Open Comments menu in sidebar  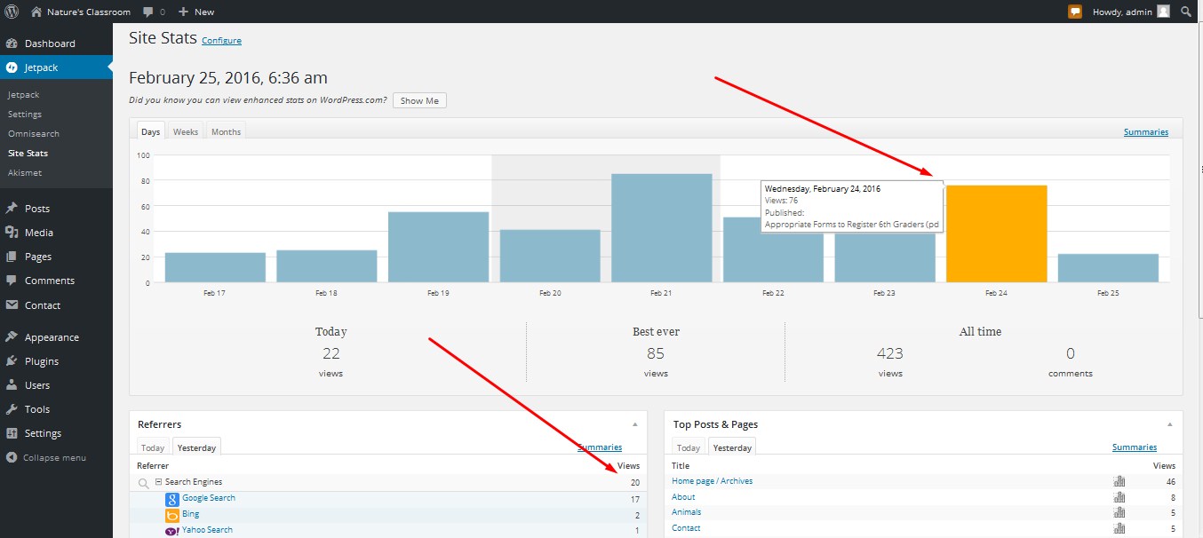[x=56, y=281]
